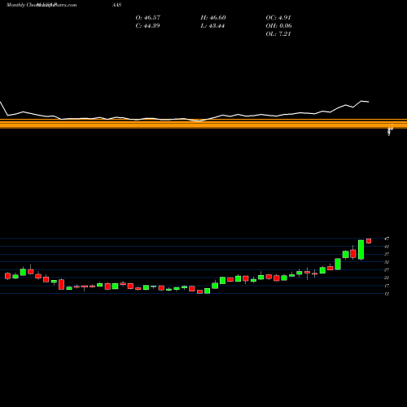Select the latest red candle near 47
Viewport: 407px width, 407px height.
[x=369, y=241]
